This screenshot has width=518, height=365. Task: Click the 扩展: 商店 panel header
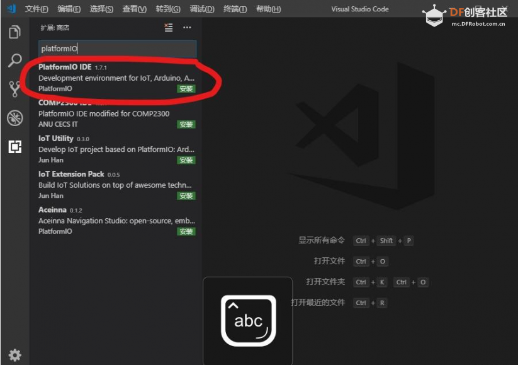[x=55, y=28]
